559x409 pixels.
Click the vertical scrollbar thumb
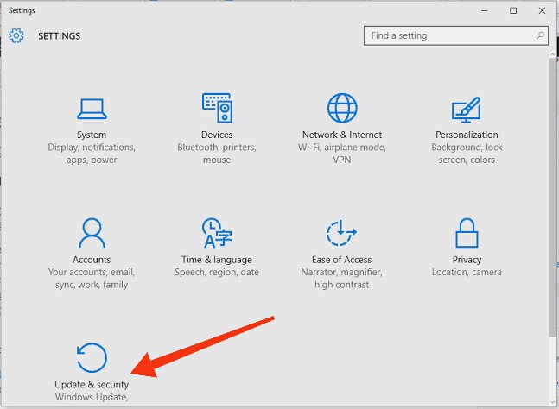[552, 198]
